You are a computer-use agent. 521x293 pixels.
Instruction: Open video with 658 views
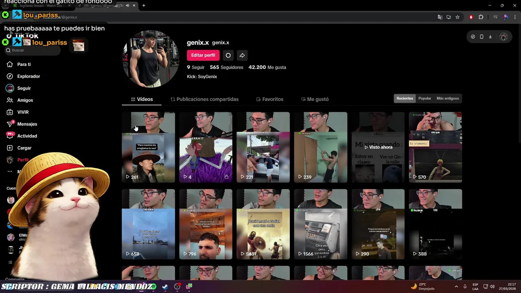148,224
